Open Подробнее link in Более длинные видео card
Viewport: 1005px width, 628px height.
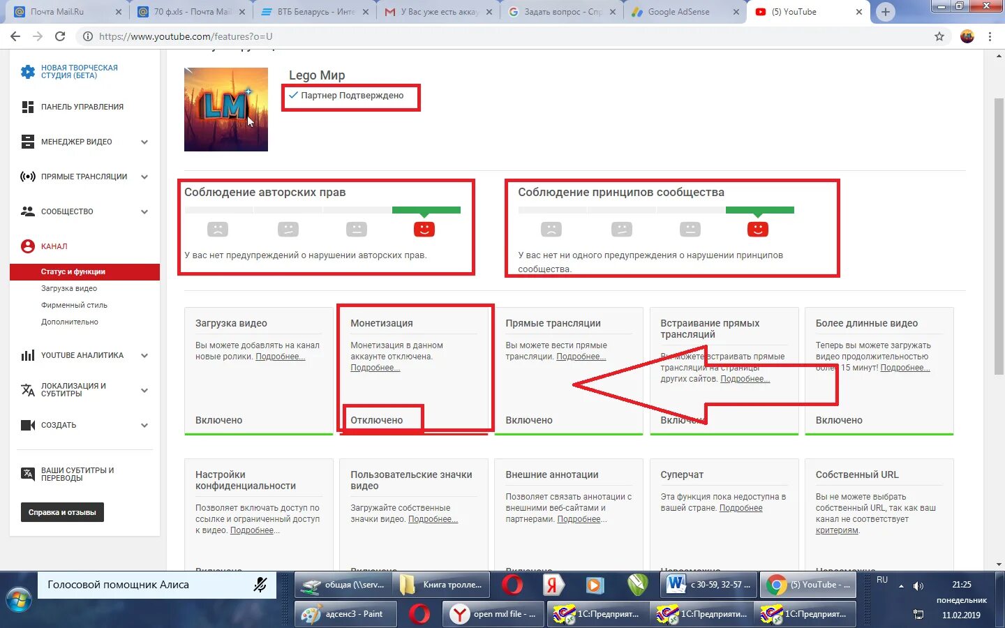pyautogui.click(x=905, y=368)
